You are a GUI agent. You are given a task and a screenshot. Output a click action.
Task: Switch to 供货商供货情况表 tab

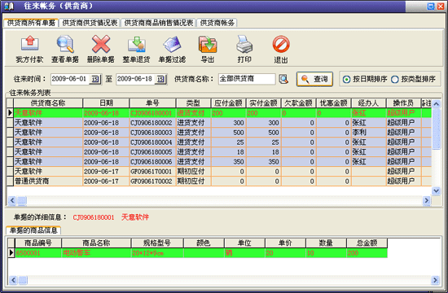pyautogui.click(x=90, y=23)
